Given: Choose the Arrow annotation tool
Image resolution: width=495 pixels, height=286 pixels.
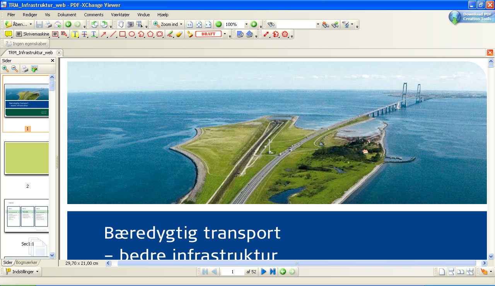Looking at the screenshot, I should click(104, 34).
